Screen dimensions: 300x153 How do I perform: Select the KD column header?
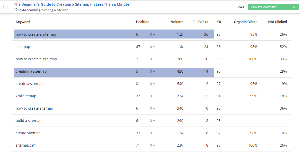pos(219,22)
